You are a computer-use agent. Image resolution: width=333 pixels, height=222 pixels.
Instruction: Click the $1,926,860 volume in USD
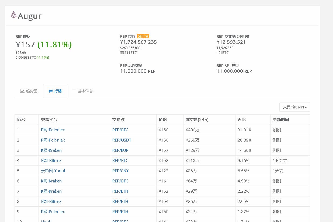[225, 48]
